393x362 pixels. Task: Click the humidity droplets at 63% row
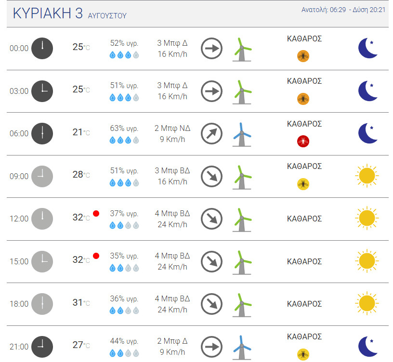point(124,140)
